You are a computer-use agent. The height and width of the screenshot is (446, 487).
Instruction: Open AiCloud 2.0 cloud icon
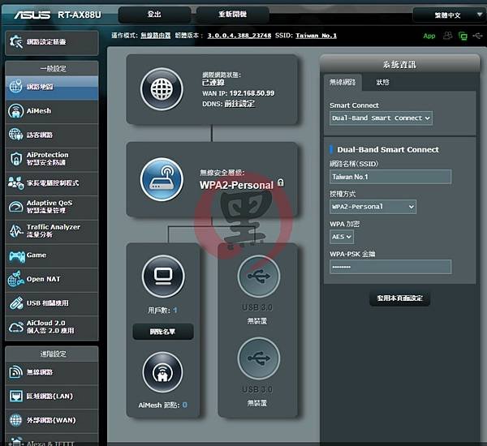[16, 327]
